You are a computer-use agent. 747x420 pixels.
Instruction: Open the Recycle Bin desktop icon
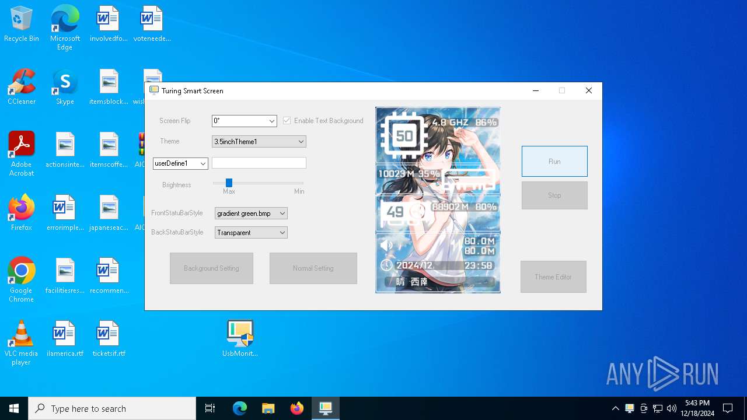coord(22,24)
